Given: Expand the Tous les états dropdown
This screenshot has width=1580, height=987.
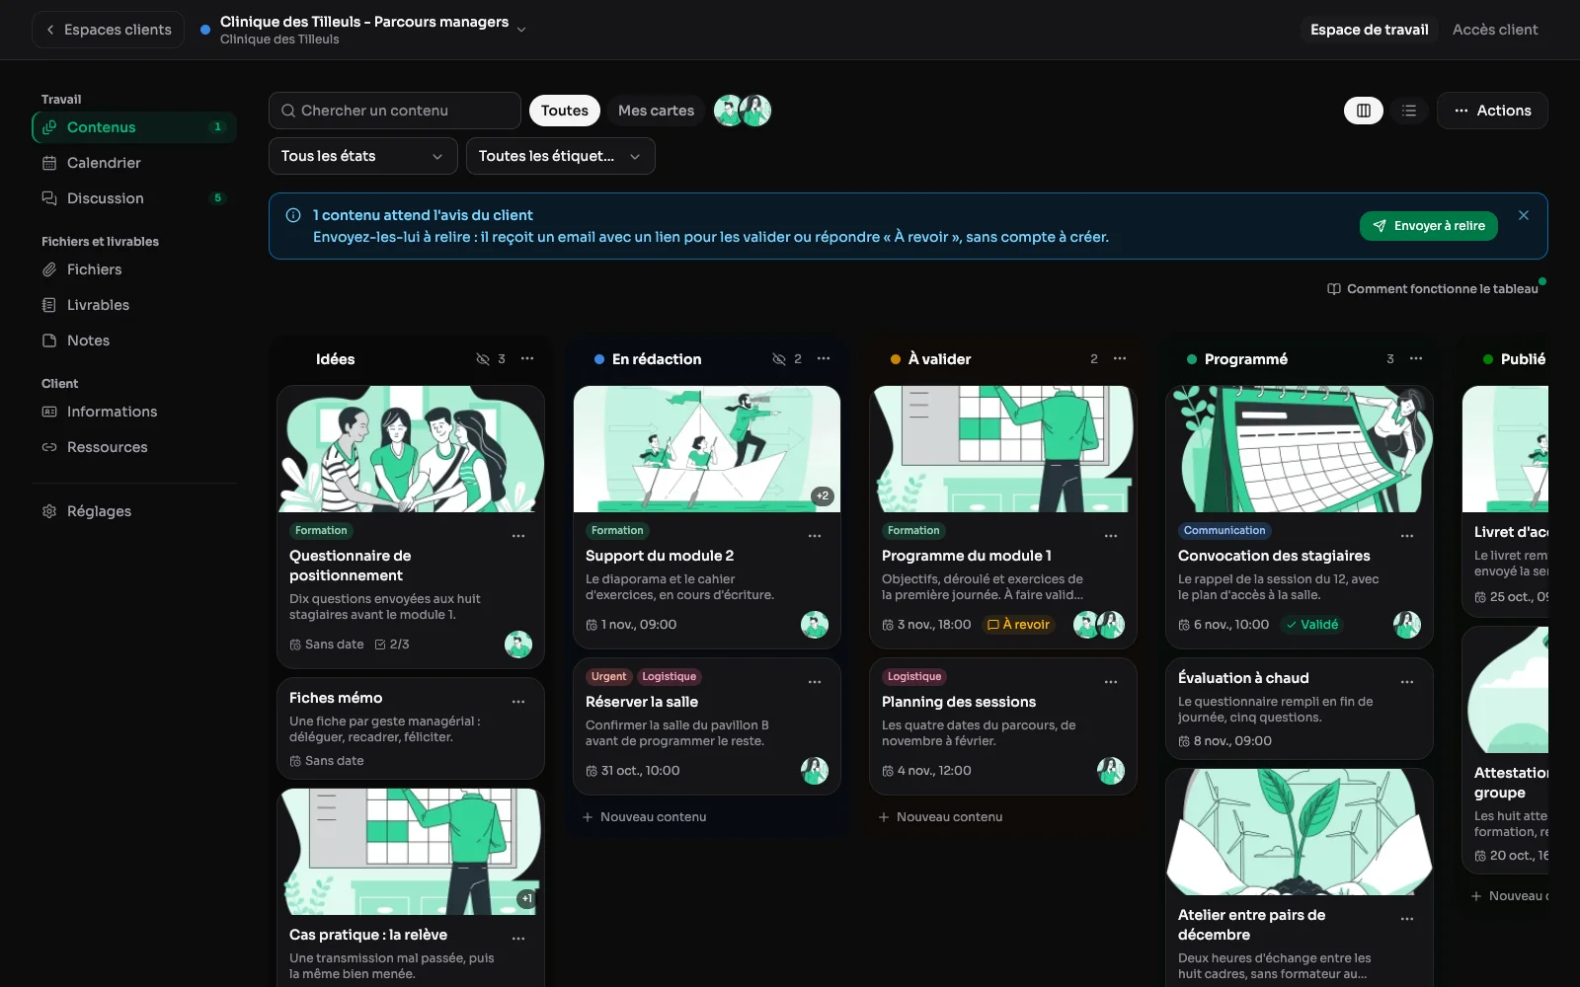Looking at the screenshot, I should pos(363,156).
